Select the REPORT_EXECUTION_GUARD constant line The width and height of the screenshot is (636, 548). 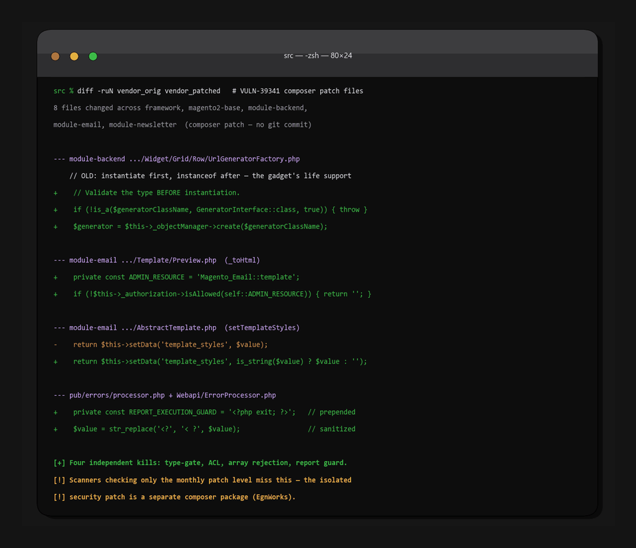[174, 412]
